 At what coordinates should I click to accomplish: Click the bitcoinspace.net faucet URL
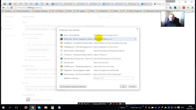point(109,51)
